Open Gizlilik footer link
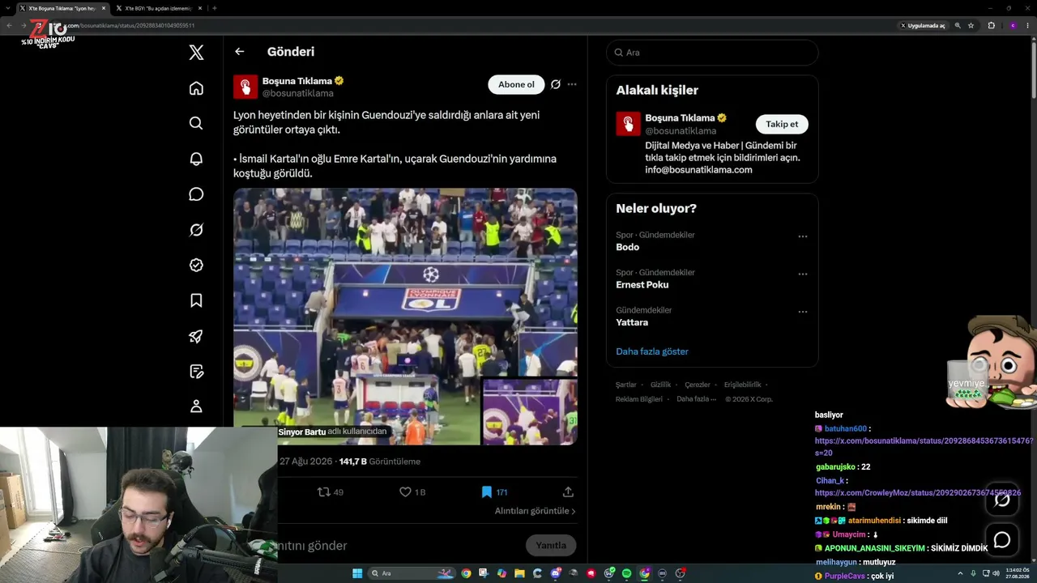 (x=661, y=385)
